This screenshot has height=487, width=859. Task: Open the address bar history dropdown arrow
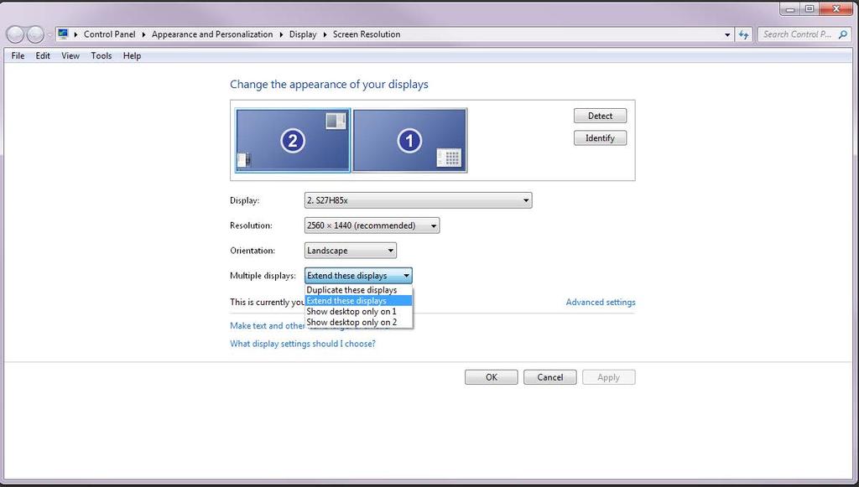[x=727, y=34]
